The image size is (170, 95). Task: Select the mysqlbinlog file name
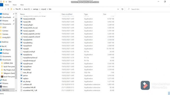pyautogui.click(x=28, y=43)
